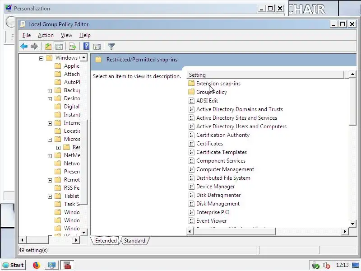This screenshot has width=361, height=271.
Task: Click the settings list scroll right arrow
Action: [345, 231]
